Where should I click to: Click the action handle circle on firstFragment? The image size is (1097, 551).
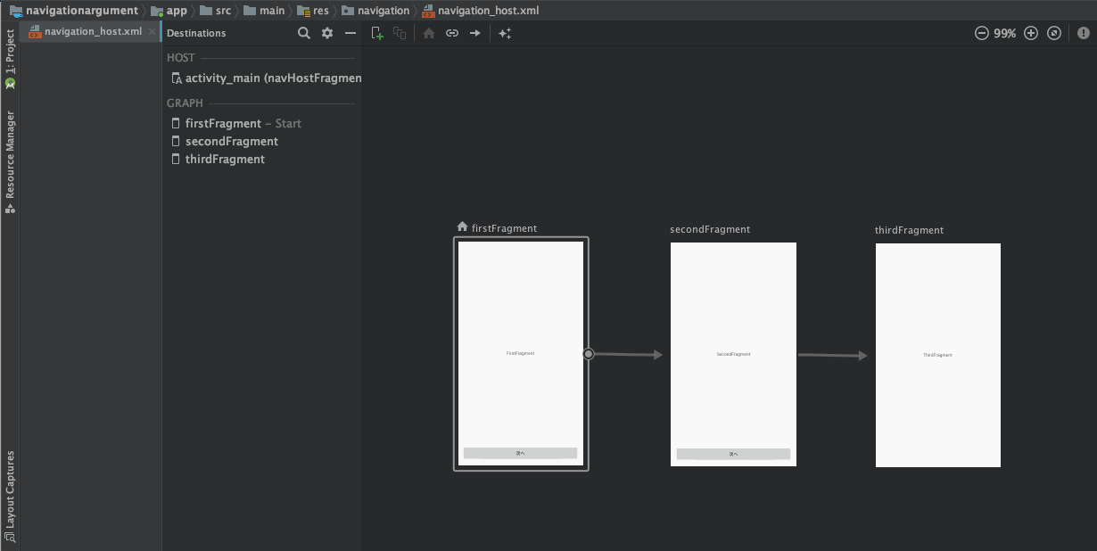pos(589,354)
